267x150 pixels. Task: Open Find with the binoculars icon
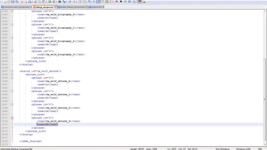pyautogui.click(x=60, y=2)
